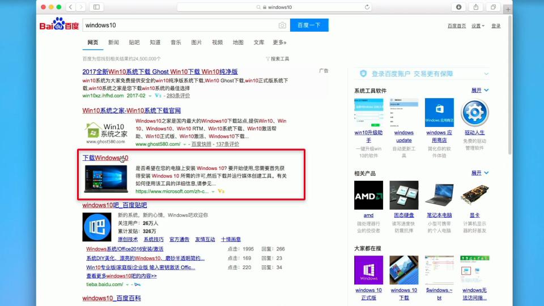The width and height of the screenshot is (544, 306).
Task: Open windows10_百度百科 link
Action: (112, 298)
